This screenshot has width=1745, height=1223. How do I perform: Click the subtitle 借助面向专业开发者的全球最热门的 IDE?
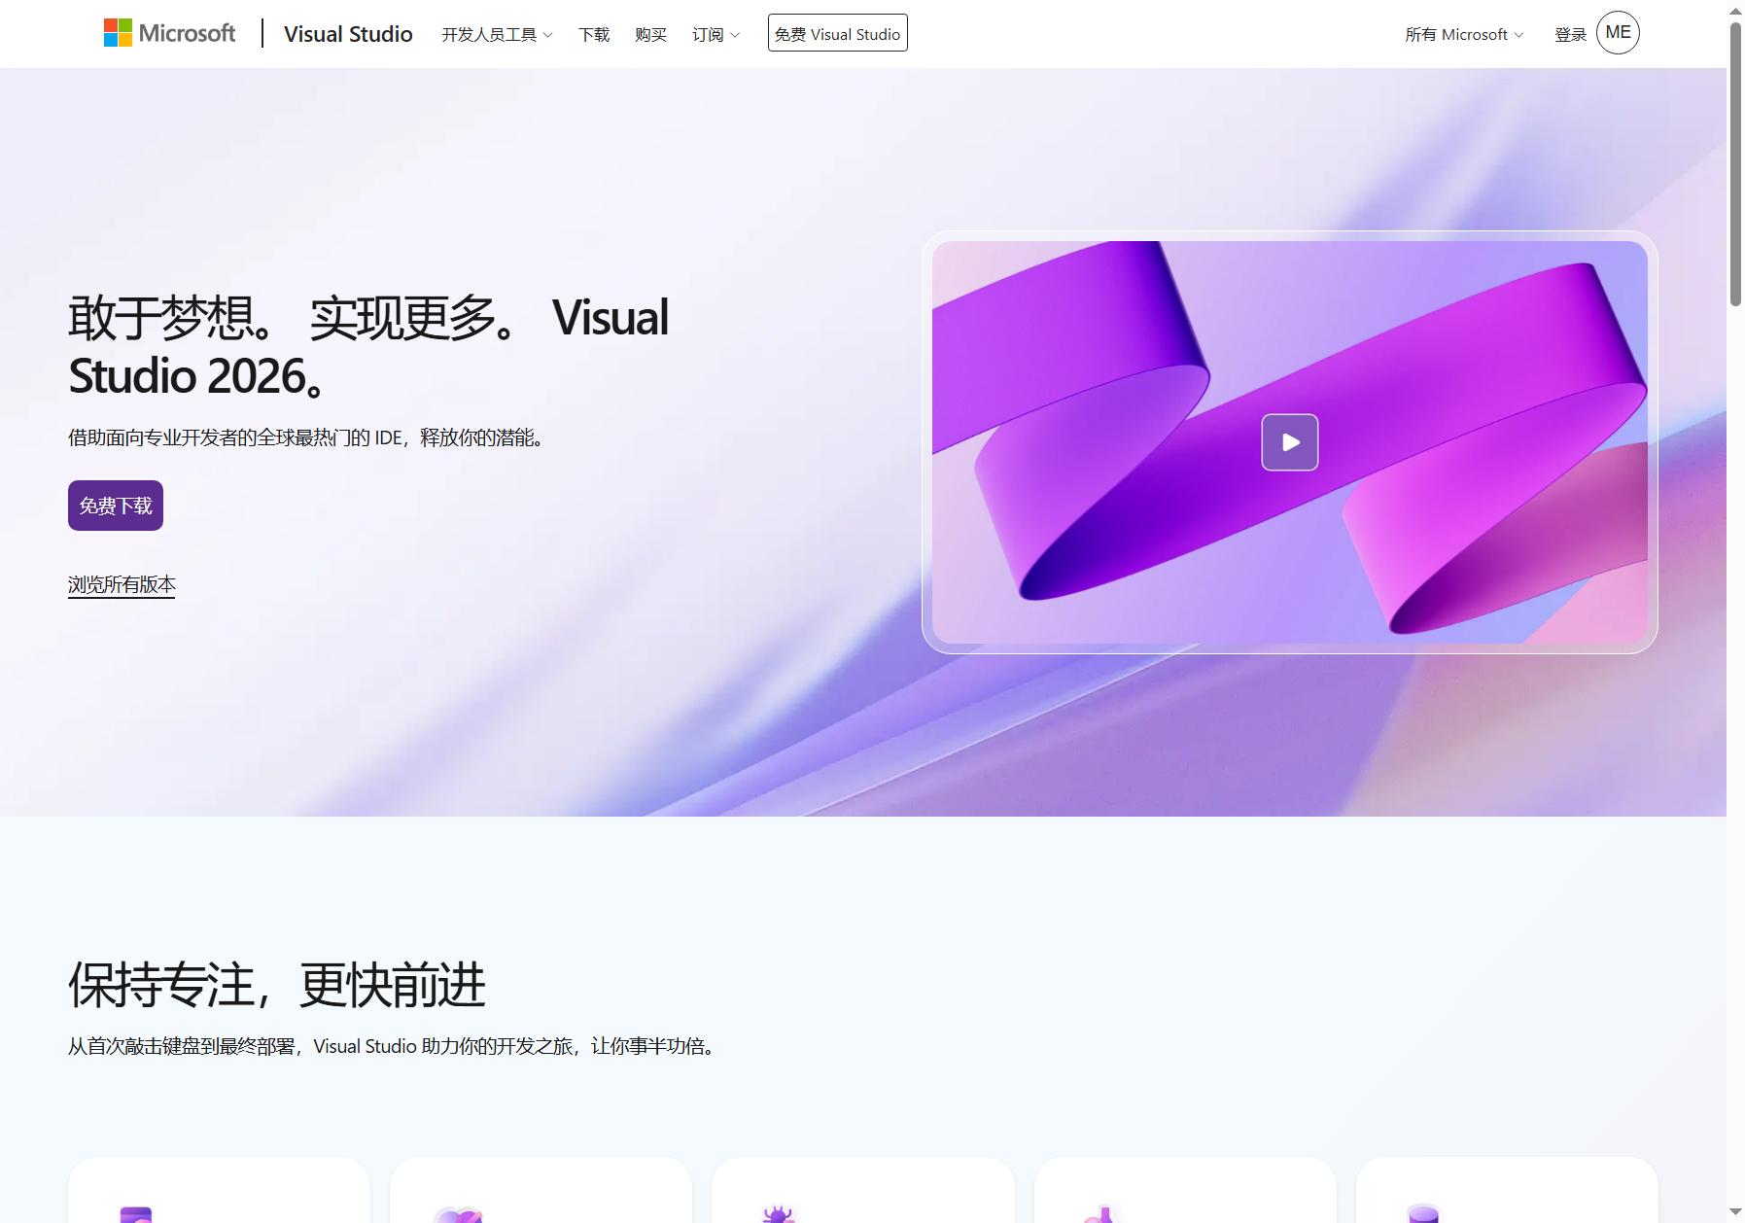[308, 437]
